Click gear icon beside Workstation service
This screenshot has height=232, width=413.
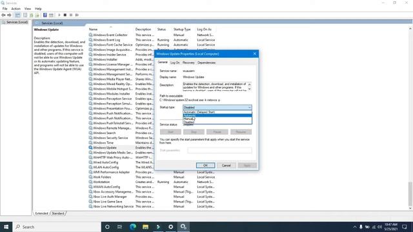[90, 182]
